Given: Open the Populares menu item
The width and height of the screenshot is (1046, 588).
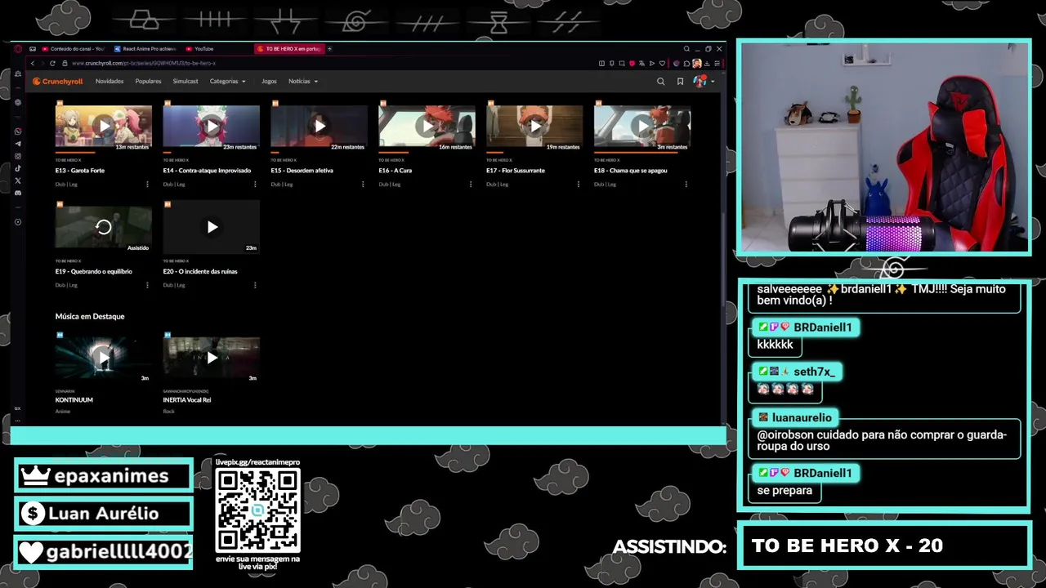Looking at the screenshot, I should coord(148,82).
